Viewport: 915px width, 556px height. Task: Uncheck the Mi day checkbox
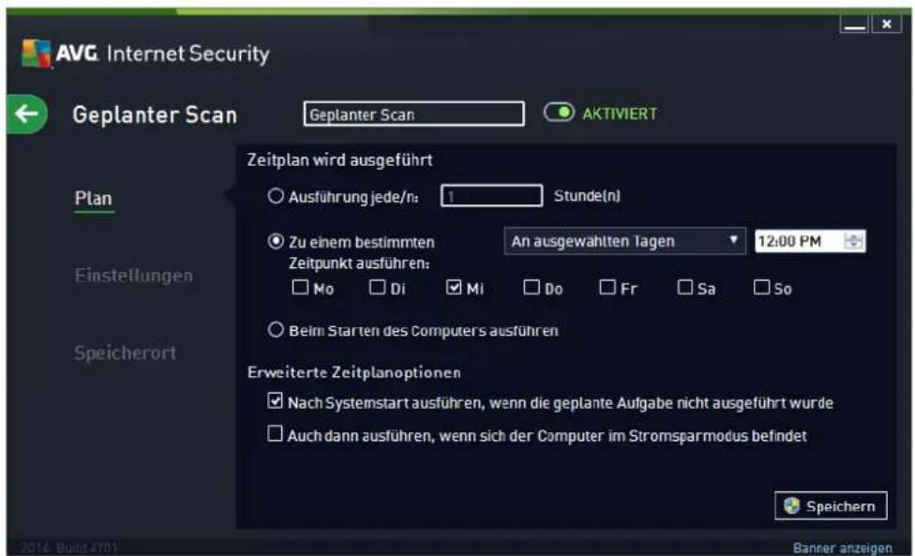coord(454,287)
